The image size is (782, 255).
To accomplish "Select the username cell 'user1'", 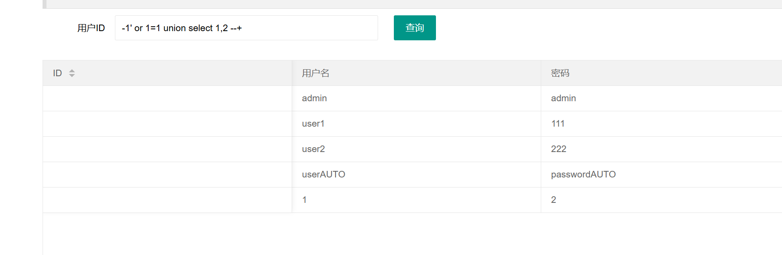I will (x=416, y=124).
